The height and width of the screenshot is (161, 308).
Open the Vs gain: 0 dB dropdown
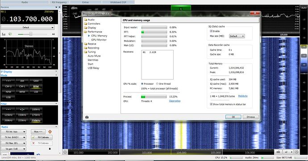tap(13, 149)
